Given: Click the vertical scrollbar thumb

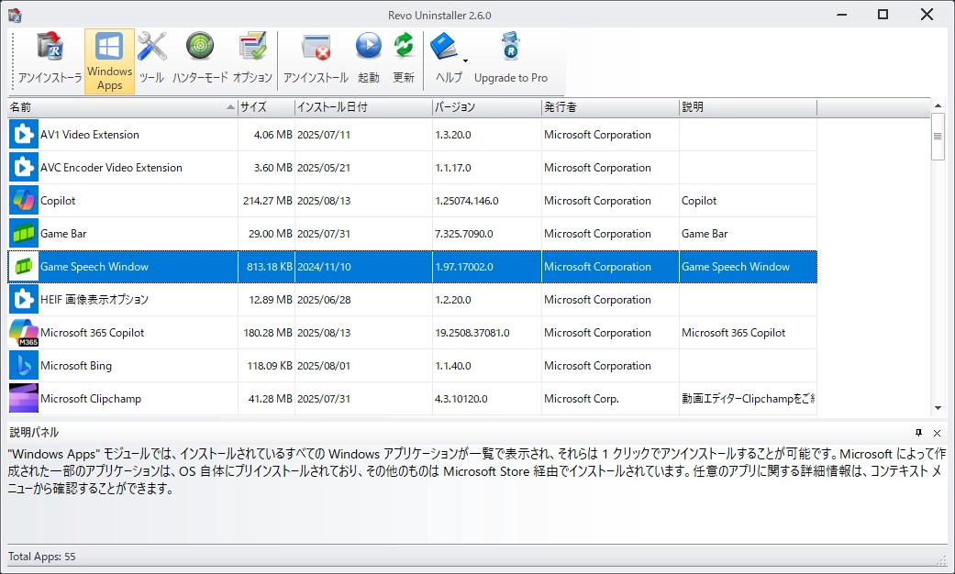Looking at the screenshot, I should [938, 137].
